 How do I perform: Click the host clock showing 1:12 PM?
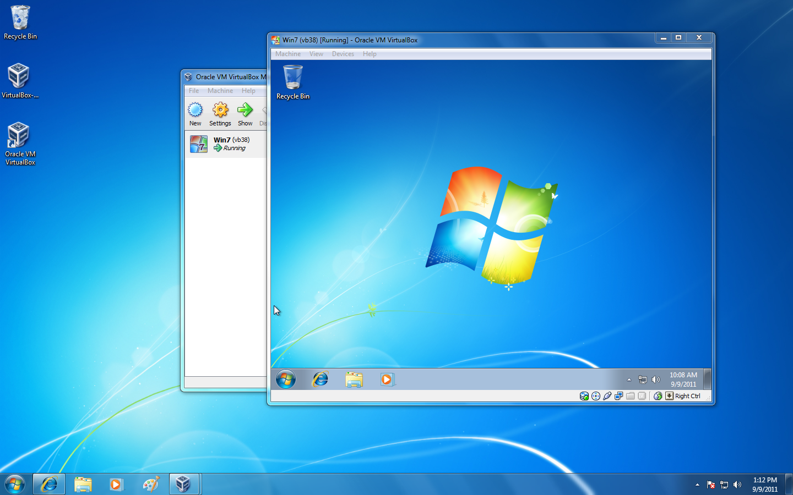click(x=765, y=485)
